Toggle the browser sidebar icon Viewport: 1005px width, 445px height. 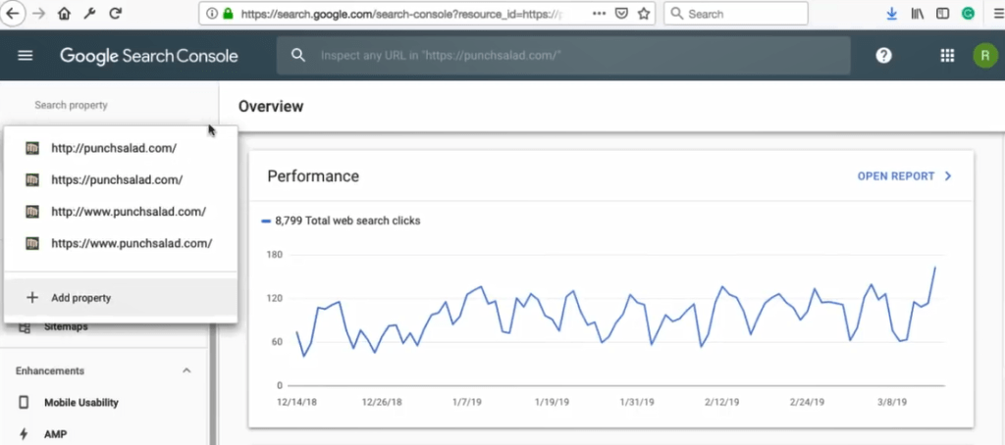(942, 14)
